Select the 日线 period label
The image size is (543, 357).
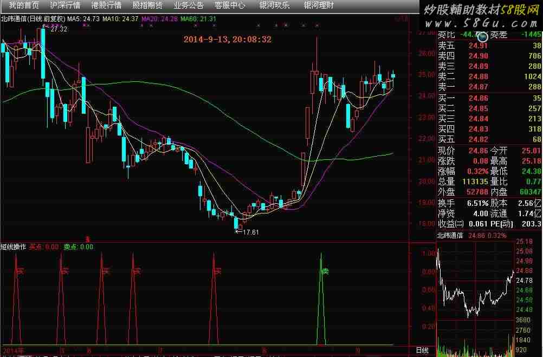[x=422, y=350]
